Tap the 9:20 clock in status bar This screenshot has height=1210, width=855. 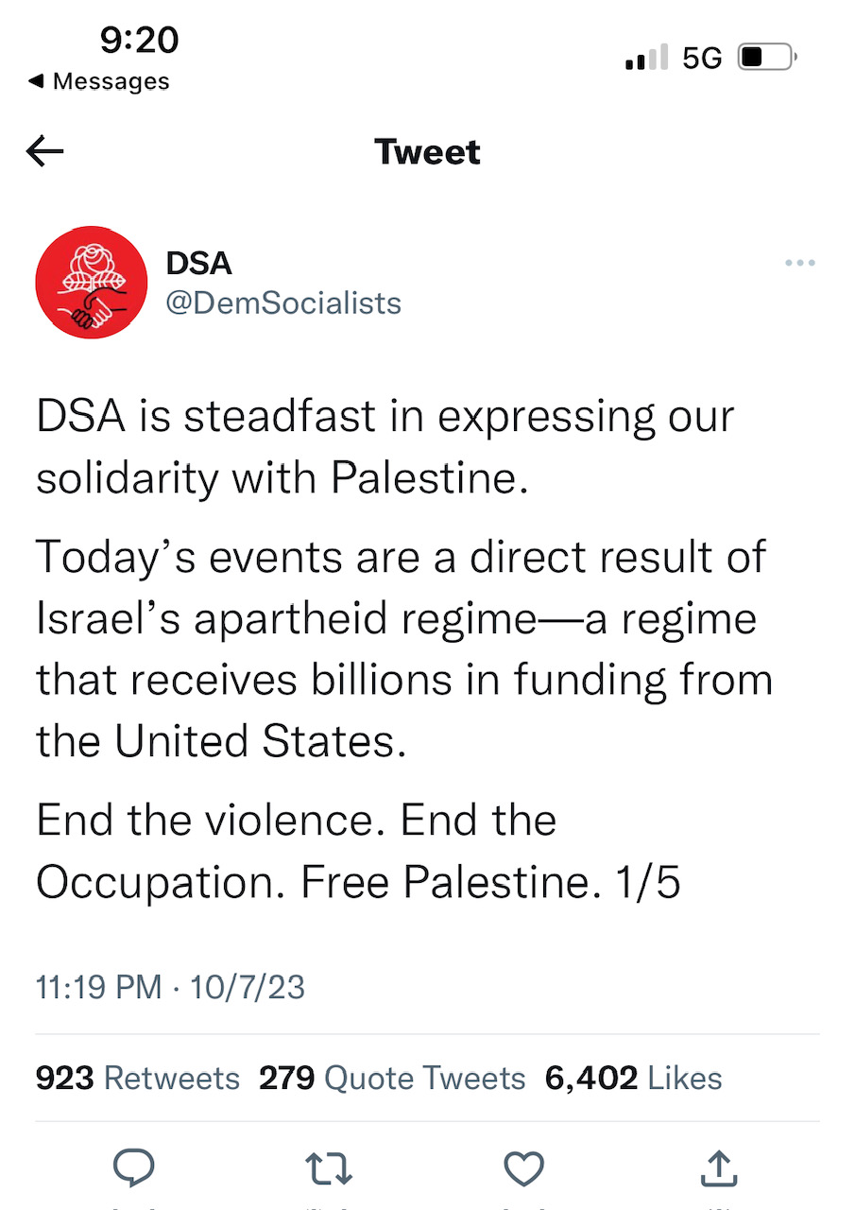[x=139, y=40]
